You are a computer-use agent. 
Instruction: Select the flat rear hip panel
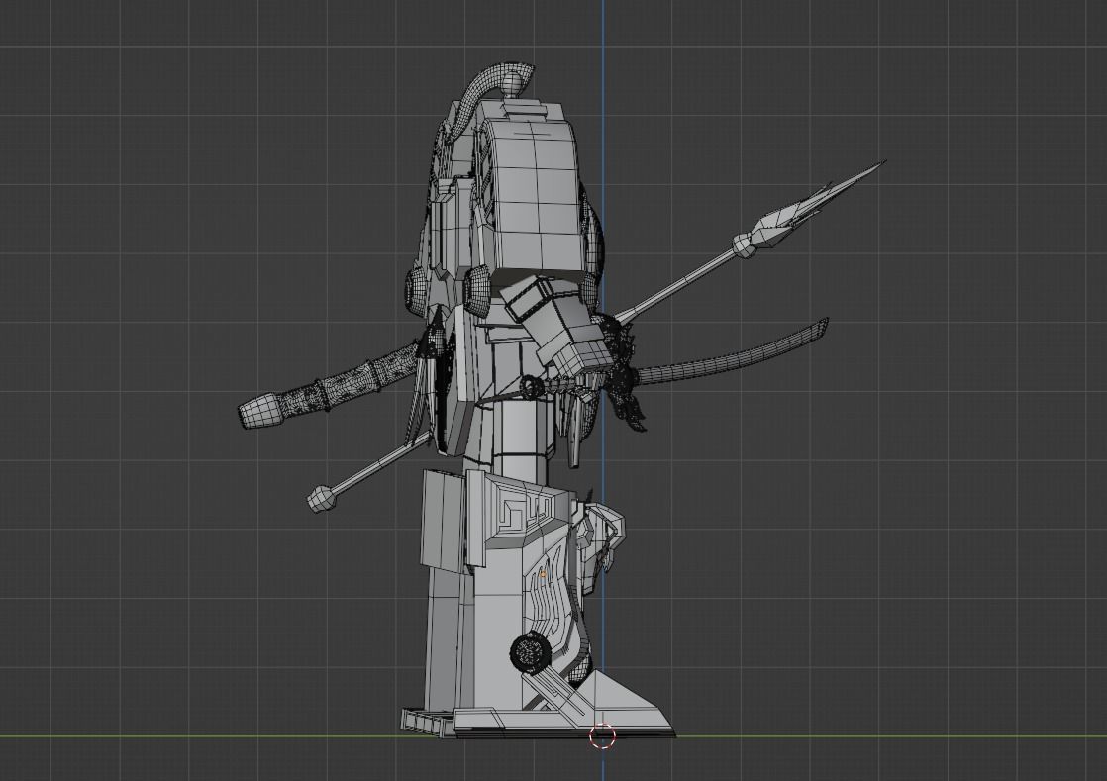pyautogui.click(x=442, y=520)
